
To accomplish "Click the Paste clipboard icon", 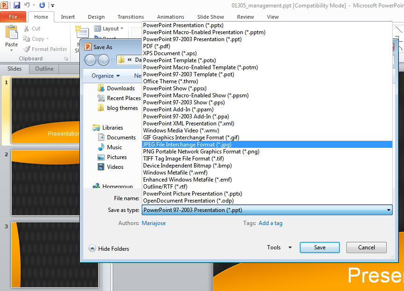I will [12, 32].
